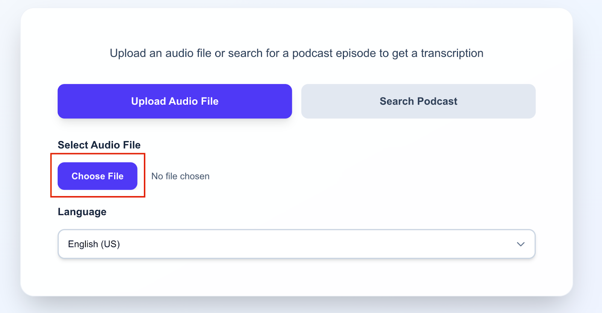Open the Search Podcast tab
The image size is (602, 313).
click(418, 101)
